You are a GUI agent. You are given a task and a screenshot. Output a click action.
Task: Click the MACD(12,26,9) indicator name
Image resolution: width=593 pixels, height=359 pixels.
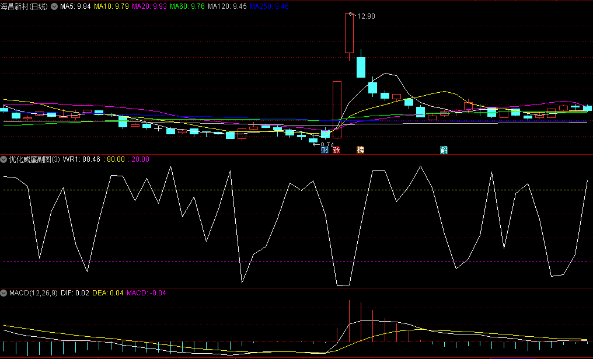pyautogui.click(x=33, y=293)
